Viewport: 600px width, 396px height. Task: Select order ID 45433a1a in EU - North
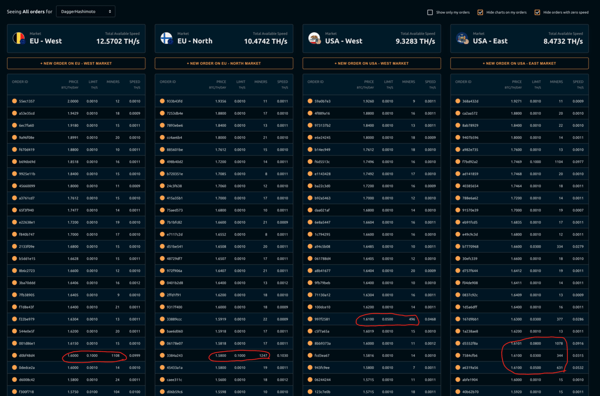coord(174,368)
